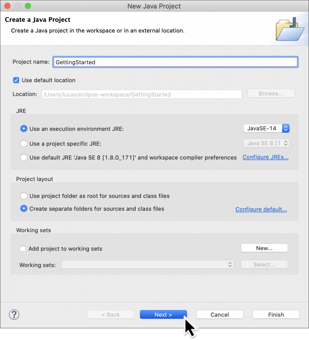Open the Working sets combo box
The width and height of the screenshot is (309, 340).
[x=148, y=265]
